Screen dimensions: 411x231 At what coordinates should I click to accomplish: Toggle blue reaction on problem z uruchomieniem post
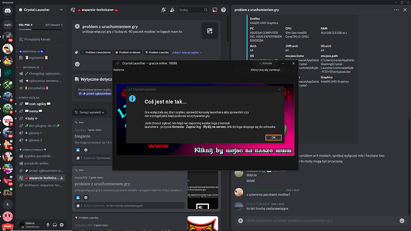tap(78, 198)
